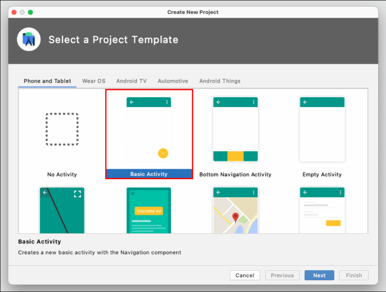Select the maps activity template with pin
Image resolution: width=386 pixels, height=292 pixels.
coord(236,210)
